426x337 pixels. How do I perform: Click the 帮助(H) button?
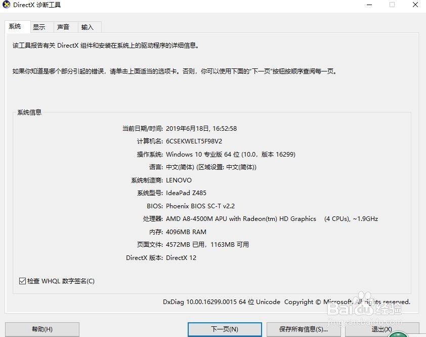click(42, 329)
